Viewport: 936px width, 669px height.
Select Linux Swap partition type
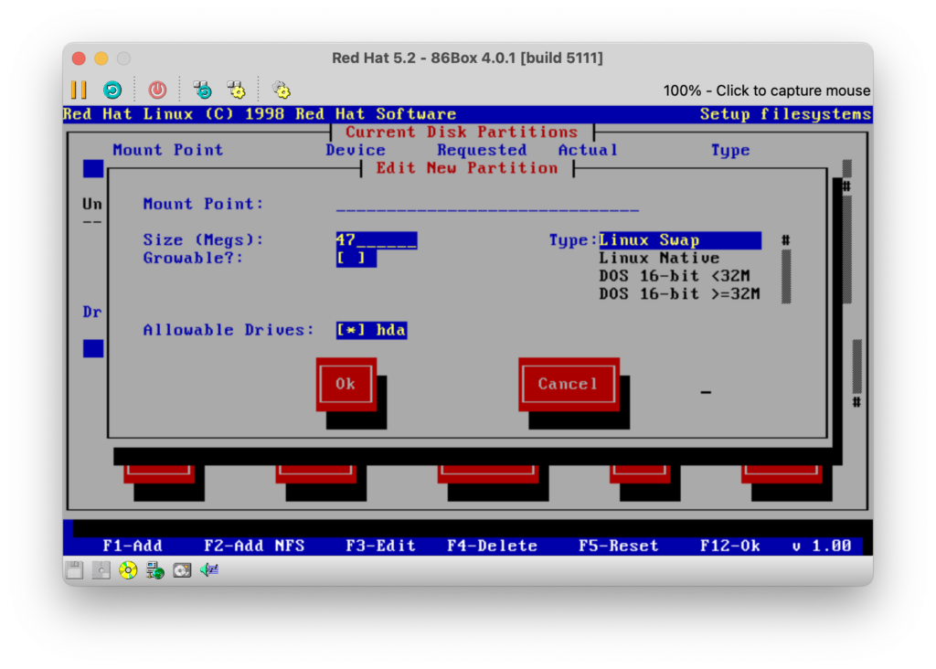(x=680, y=240)
